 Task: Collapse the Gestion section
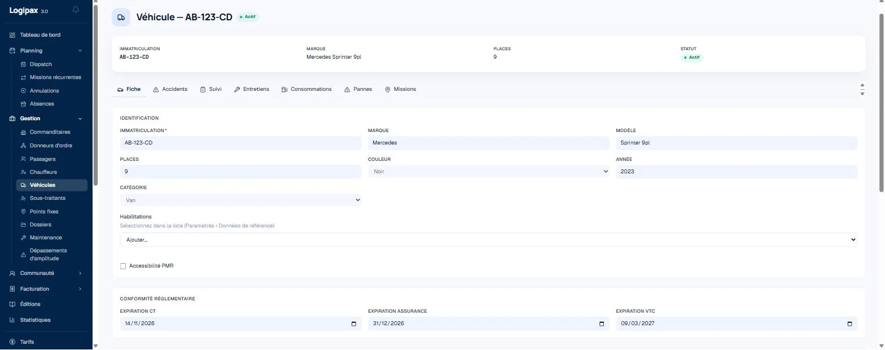coord(80,119)
